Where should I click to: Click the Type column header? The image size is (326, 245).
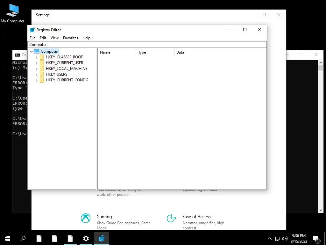click(x=155, y=52)
